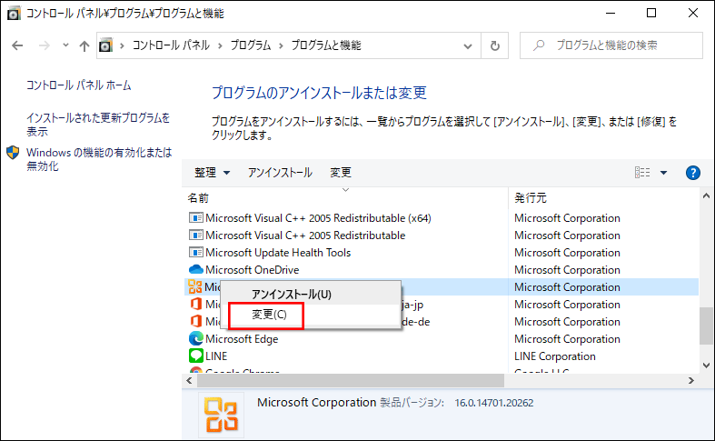The image size is (715, 441).
Task: Click プログラム in address breadcrumb
Action: tap(251, 45)
